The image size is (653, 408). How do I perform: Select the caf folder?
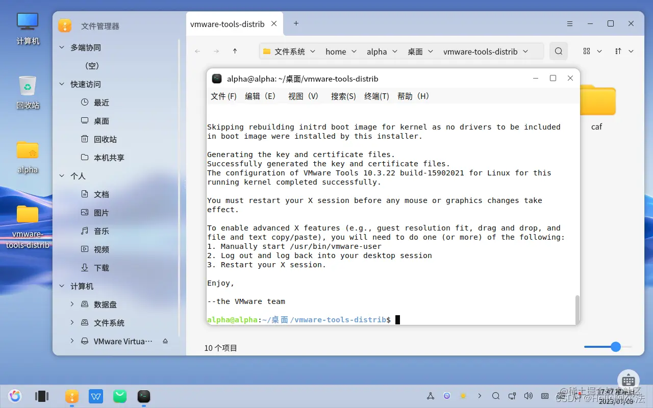pos(597,108)
